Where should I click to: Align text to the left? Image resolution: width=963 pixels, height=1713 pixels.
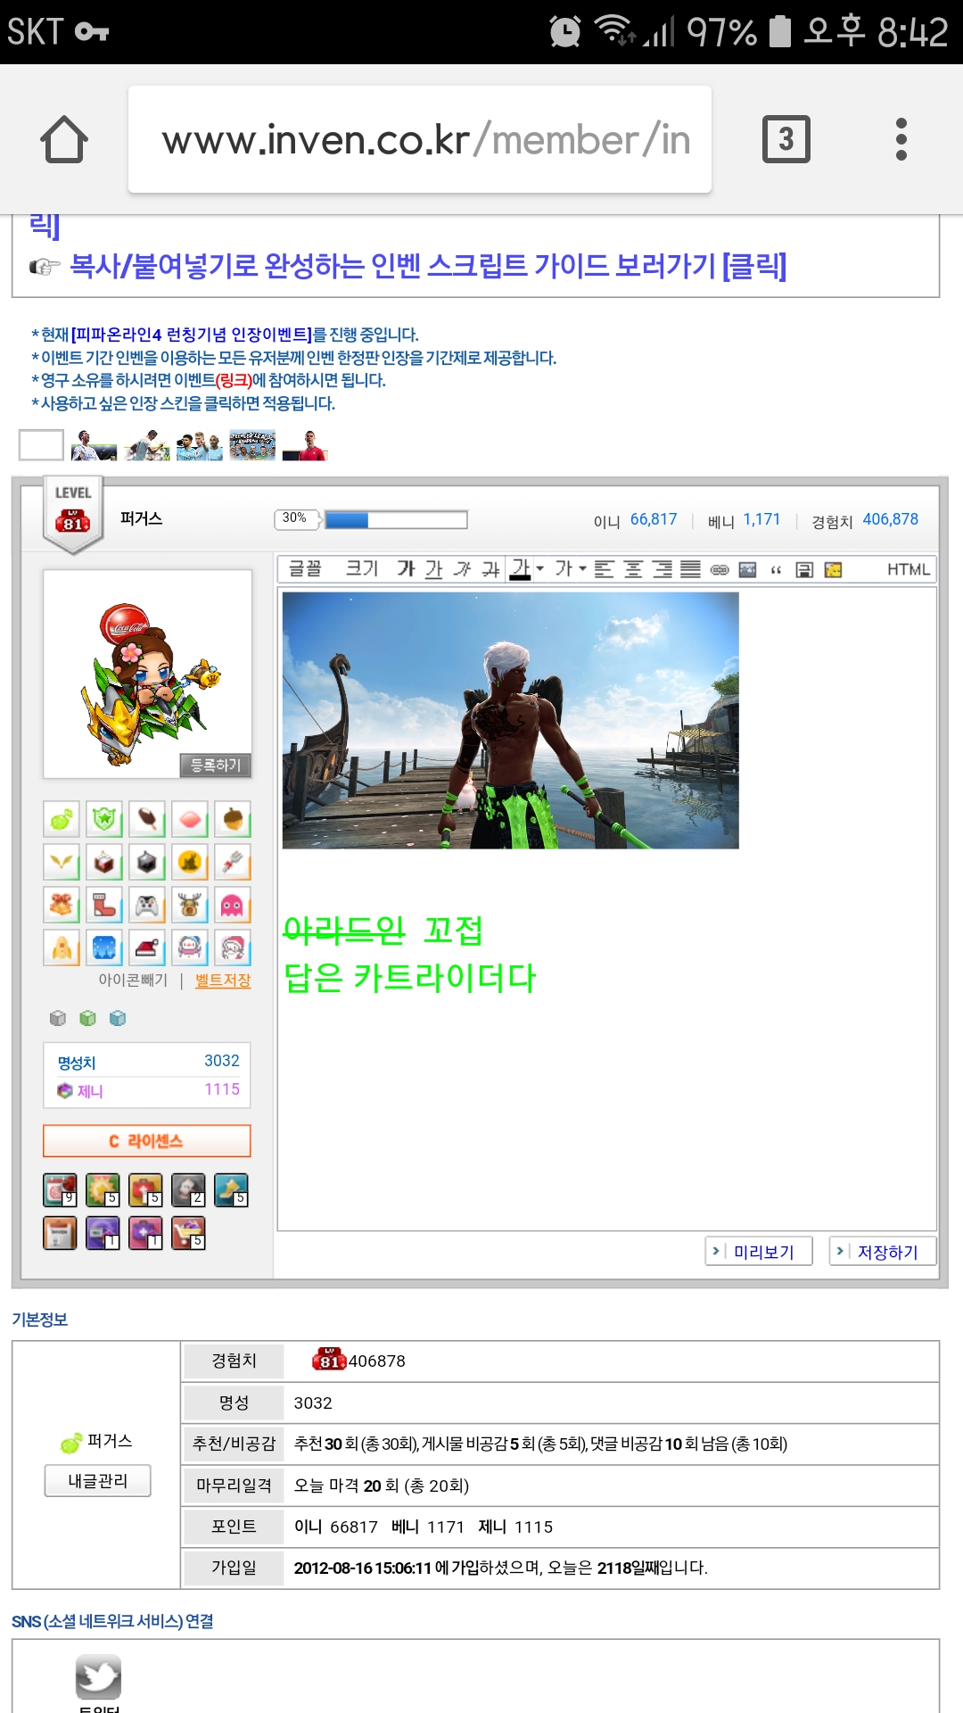604,569
